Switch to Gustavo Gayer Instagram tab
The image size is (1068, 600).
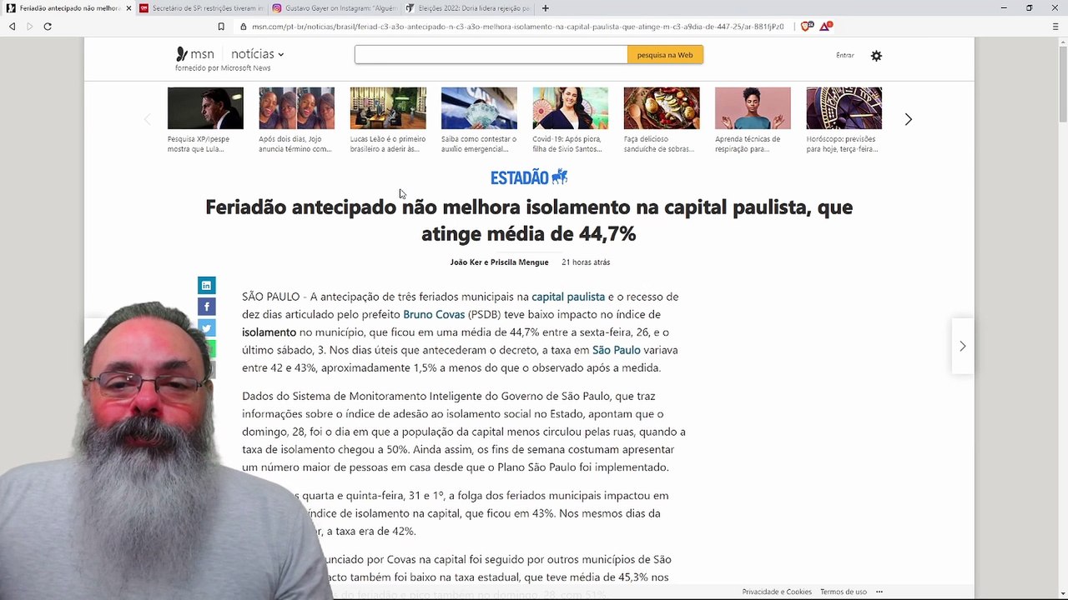point(335,8)
